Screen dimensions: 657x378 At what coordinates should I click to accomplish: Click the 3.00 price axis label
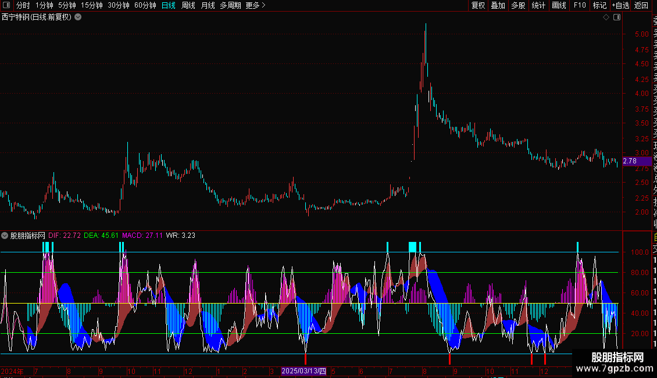[641, 154]
